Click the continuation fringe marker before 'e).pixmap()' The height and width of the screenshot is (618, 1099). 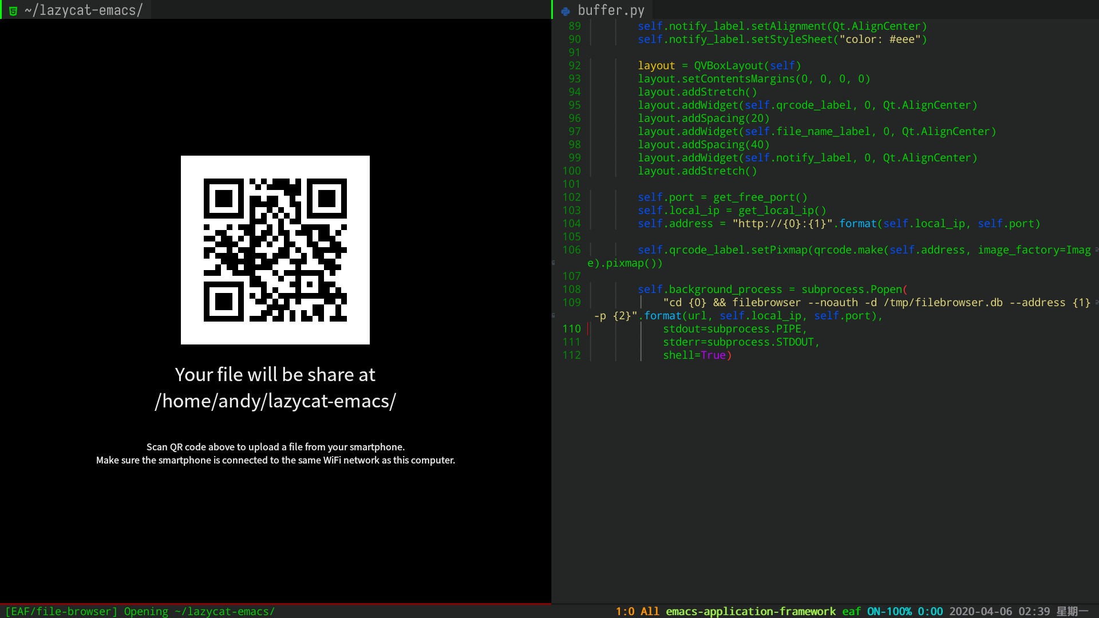(x=554, y=263)
